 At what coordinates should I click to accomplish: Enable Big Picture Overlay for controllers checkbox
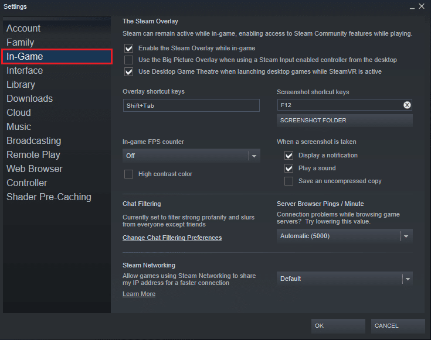pyautogui.click(x=128, y=60)
